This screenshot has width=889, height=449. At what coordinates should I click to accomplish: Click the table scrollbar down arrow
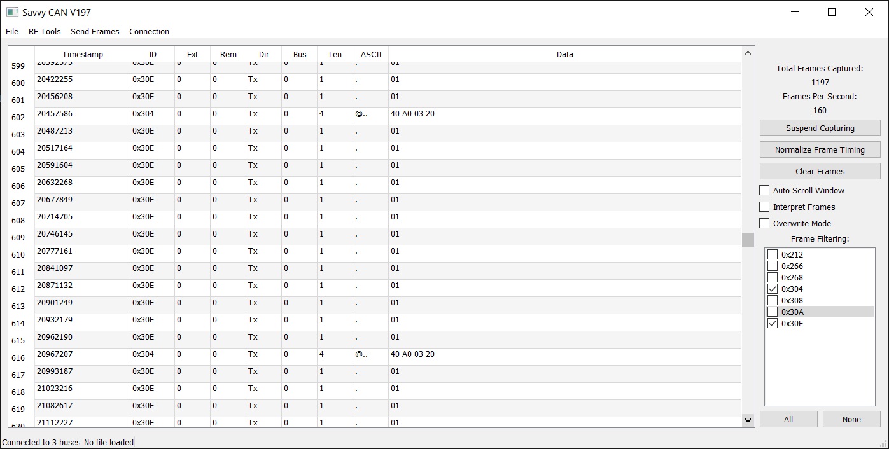748,420
